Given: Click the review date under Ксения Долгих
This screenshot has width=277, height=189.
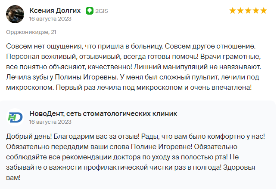Looking at the screenshot, I should coord(50,18).
